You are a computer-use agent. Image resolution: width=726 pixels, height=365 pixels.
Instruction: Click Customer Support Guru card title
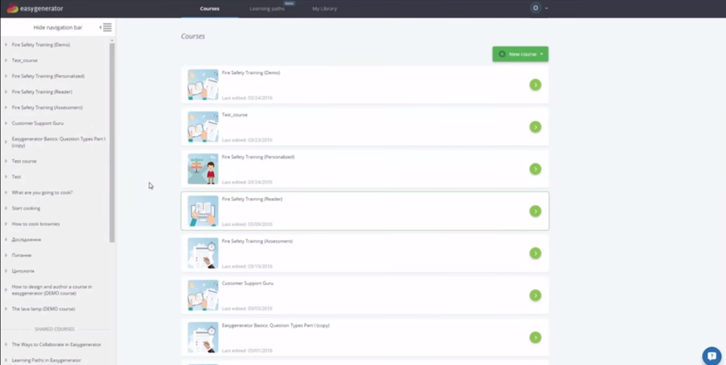point(247,283)
